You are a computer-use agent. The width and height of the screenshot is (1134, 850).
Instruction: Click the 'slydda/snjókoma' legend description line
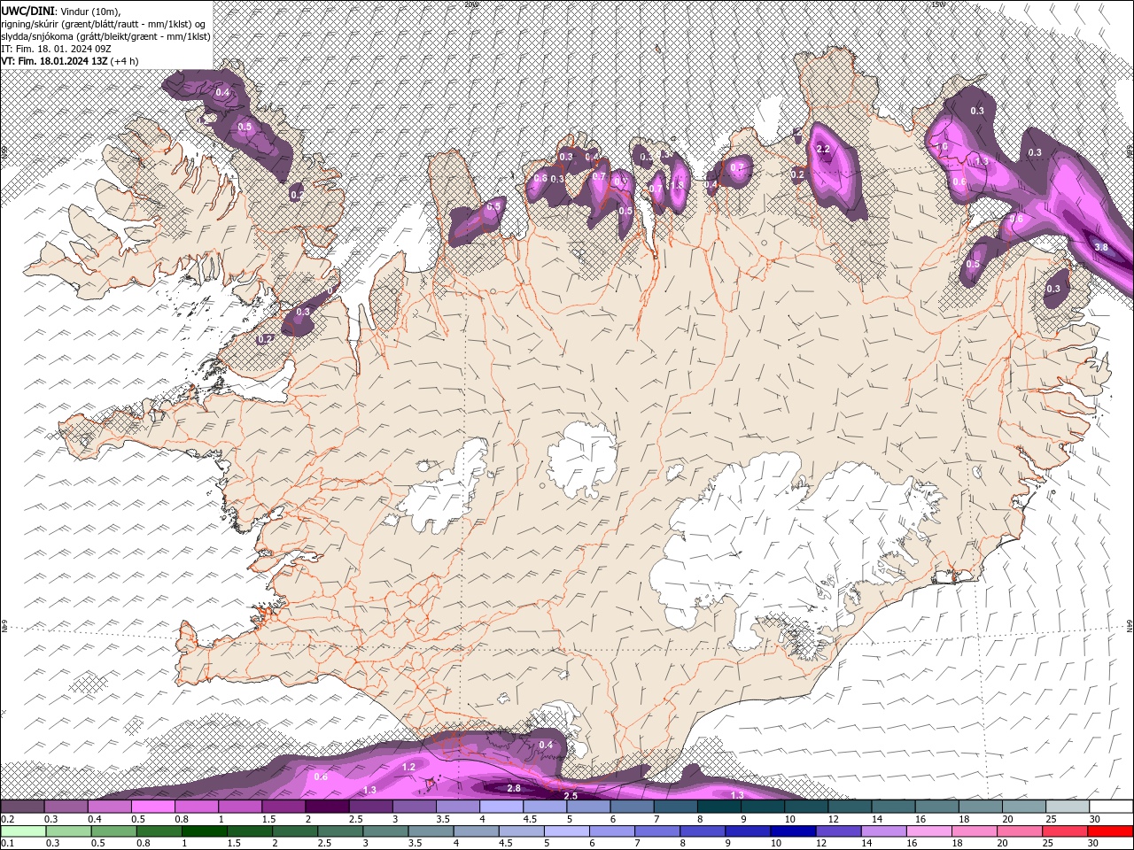pos(105,36)
